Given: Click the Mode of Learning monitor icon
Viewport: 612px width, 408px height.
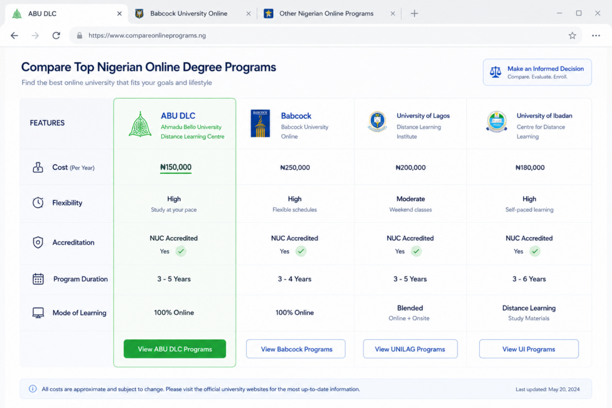Looking at the screenshot, I should tap(38, 313).
